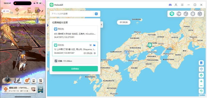Center map on current location target icon
Image resolution: width=207 pixels, height=98 pixels.
201,75
